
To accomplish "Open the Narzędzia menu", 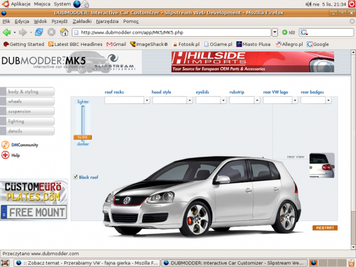I will pos(107,21).
